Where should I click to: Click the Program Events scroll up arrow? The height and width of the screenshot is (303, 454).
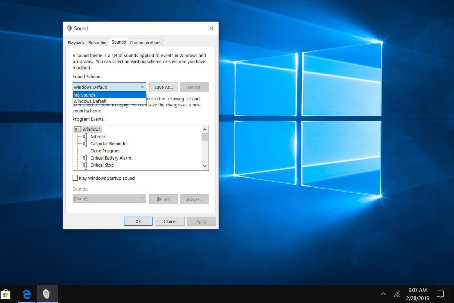(x=205, y=129)
